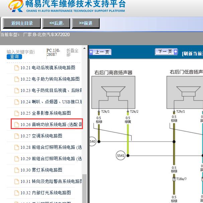Click the left arrow icon on 上一页
Viewport: 203px width, 203px height.
(91, 52)
